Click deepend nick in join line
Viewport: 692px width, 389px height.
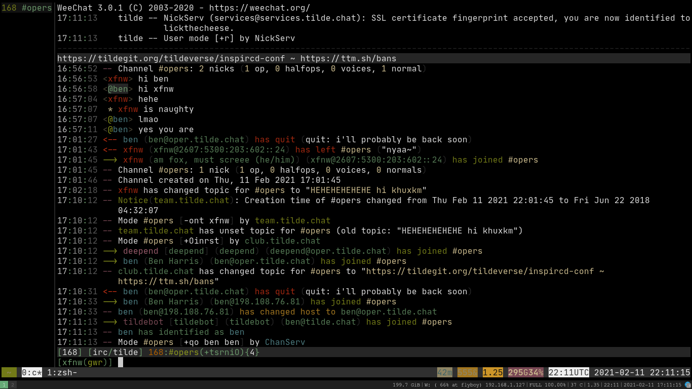141,251
